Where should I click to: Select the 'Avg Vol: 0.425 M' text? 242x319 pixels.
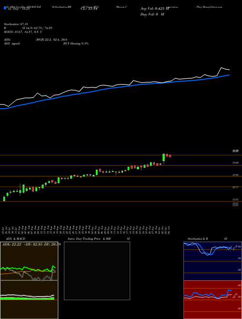pyautogui.click(x=154, y=9)
